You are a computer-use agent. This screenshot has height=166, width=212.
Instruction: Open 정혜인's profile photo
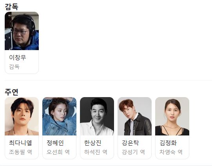tap(59, 116)
